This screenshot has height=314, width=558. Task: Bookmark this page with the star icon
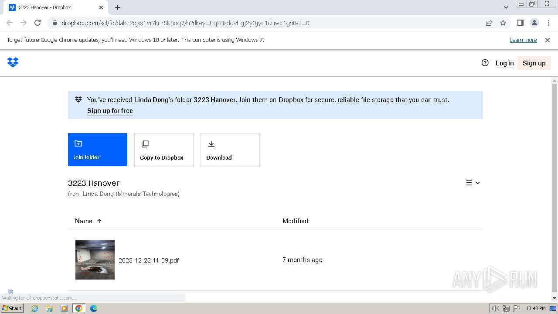pyautogui.click(x=503, y=23)
